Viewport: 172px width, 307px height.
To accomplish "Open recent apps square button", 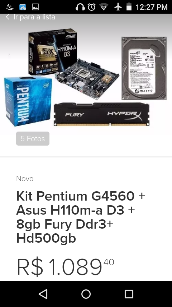I will coord(129,294).
